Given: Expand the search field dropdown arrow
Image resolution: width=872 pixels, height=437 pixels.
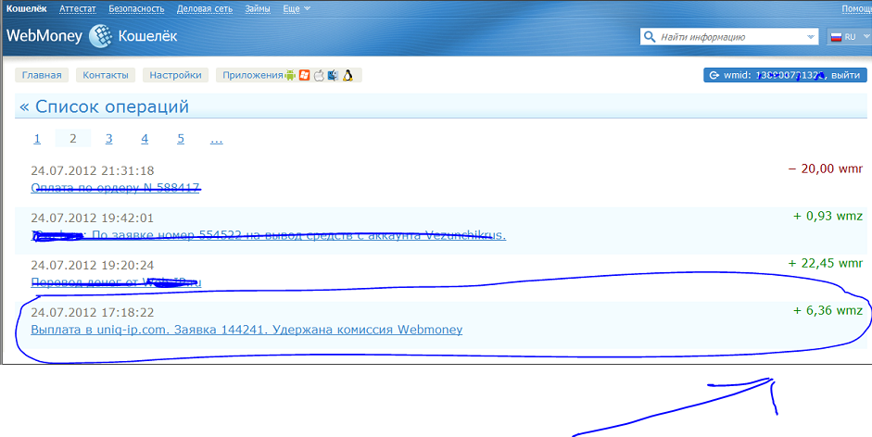Looking at the screenshot, I should tap(810, 37).
